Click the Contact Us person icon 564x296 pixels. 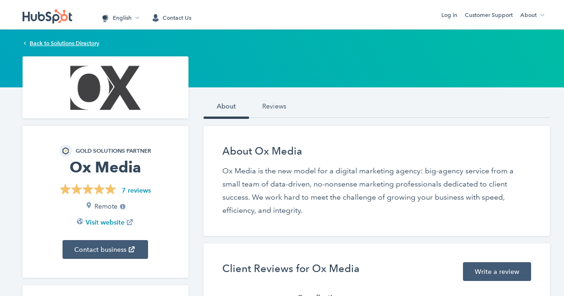coord(156,18)
